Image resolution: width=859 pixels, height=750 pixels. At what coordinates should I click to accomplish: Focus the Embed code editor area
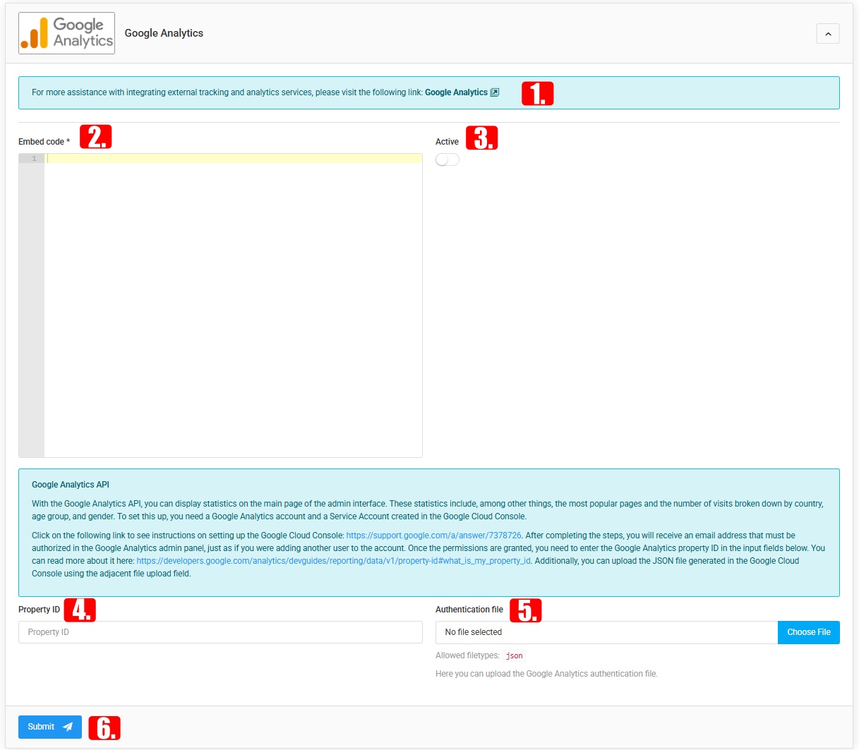(233, 306)
